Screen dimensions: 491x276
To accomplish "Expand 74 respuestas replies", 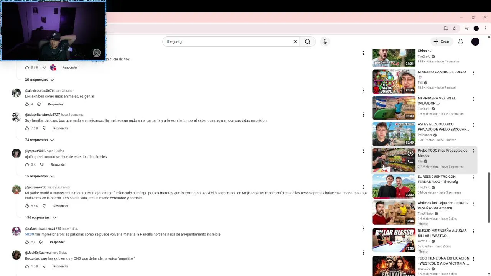I will point(40,140).
